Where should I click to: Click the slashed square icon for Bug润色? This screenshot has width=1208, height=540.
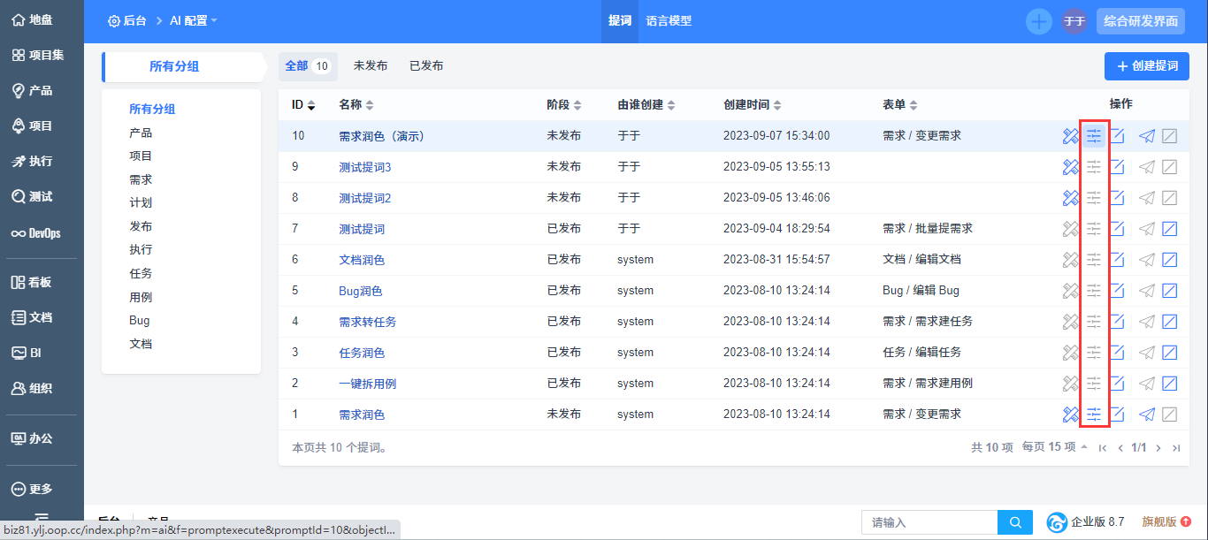click(x=1169, y=291)
